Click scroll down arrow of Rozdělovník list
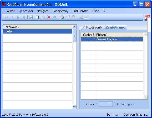Viewport: 152px width, 118px height. pyautogui.click(x=74, y=106)
